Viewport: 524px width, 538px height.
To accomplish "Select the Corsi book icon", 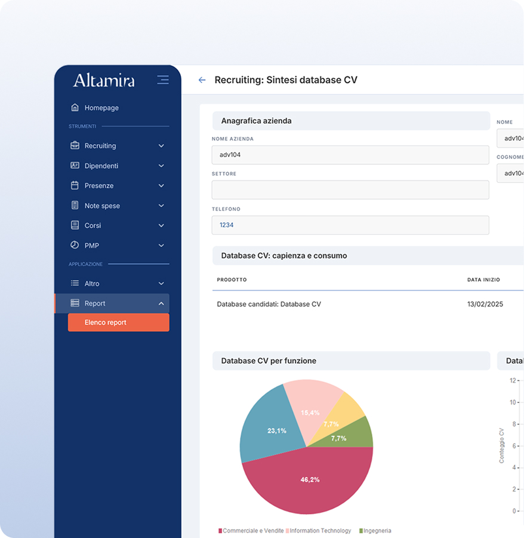I will point(76,225).
